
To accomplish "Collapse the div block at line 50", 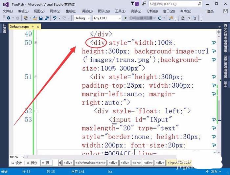I will (36, 43).
